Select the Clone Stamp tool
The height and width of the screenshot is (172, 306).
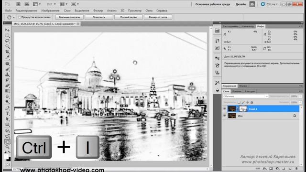point(8,75)
